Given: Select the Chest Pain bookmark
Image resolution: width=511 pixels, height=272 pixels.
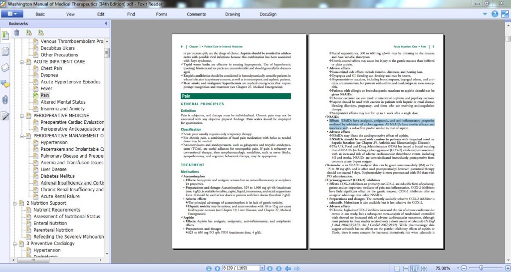Looking at the screenshot, I should pos(51,68).
